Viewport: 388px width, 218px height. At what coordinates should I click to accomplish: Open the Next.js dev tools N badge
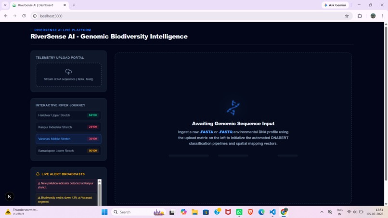click(10, 197)
